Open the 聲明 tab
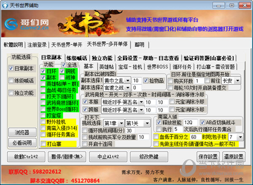The height and width of the screenshot is (185, 253). 140,45
